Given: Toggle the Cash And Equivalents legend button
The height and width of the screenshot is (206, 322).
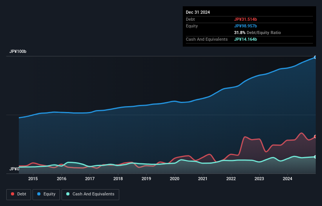Looking at the screenshot, I should point(90,194).
